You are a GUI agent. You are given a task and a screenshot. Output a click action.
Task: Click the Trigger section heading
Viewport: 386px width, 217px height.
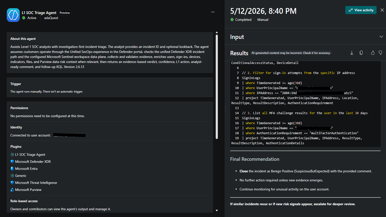coord(16,84)
